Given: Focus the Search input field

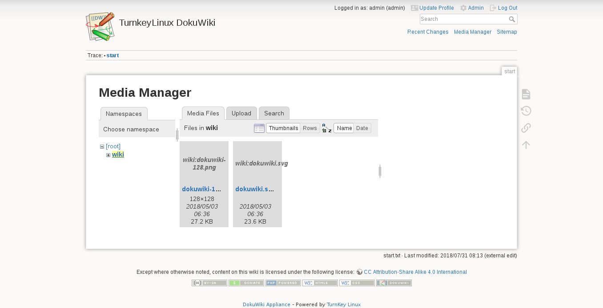Looking at the screenshot, I should (463, 19).
